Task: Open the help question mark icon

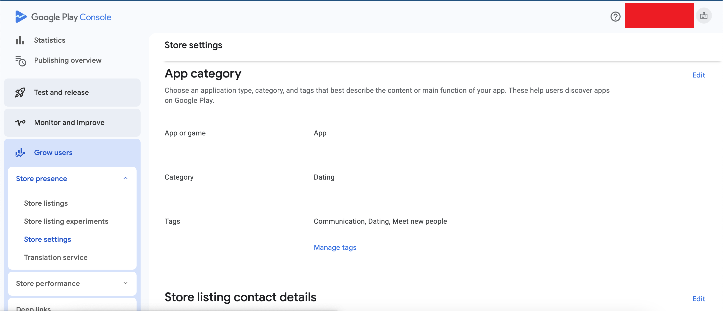Action: click(x=615, y=17)
